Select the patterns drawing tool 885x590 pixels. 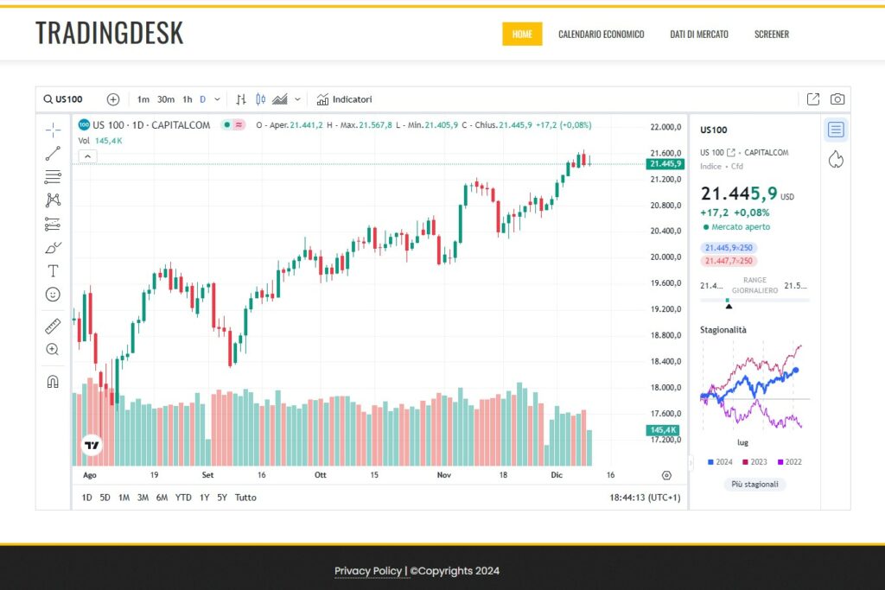(53, 200)
